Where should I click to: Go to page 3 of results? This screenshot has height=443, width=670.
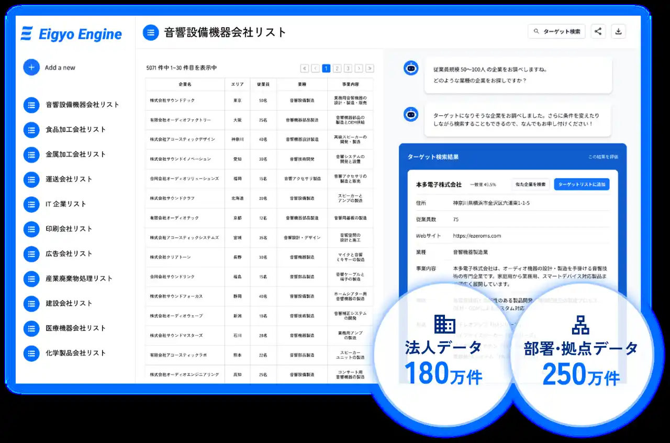tap(348, 68)
